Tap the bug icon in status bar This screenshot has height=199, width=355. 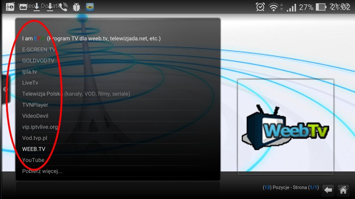[77, 7]
